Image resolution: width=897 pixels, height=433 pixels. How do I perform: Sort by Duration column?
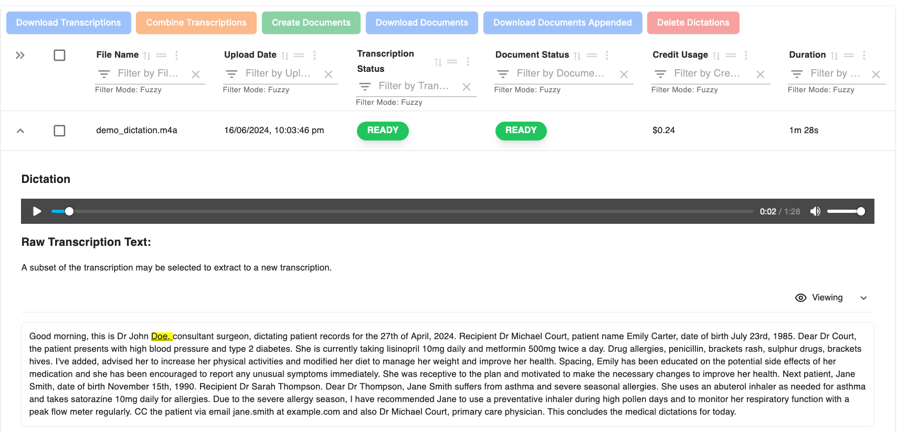pos(834,56)
